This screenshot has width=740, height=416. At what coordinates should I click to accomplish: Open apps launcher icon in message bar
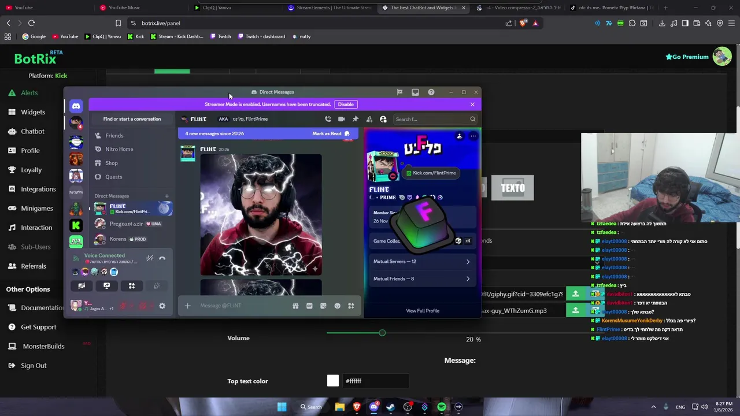[351, 306]
